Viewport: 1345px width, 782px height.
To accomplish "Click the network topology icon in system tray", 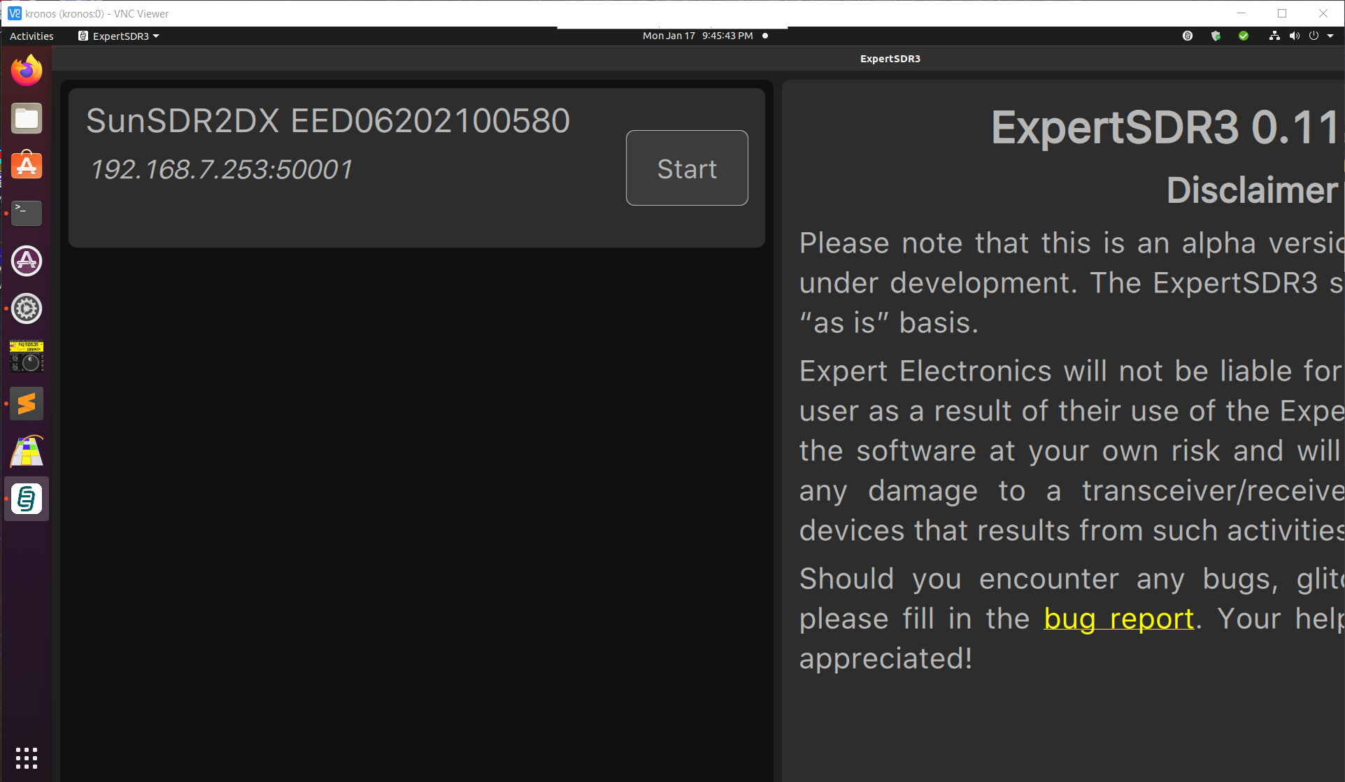I will 1274,36.
